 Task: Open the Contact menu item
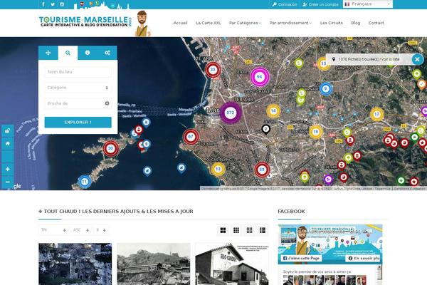[x=376, y=23]
